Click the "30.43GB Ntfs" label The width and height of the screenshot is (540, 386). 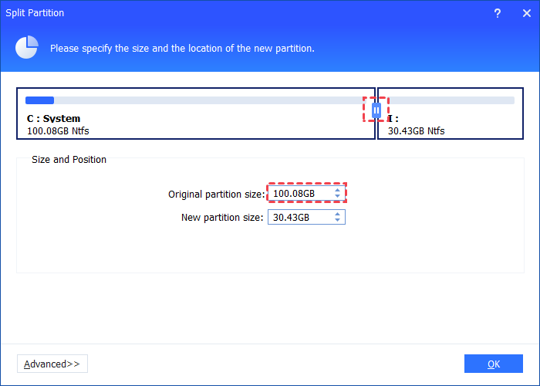(416, 131)
